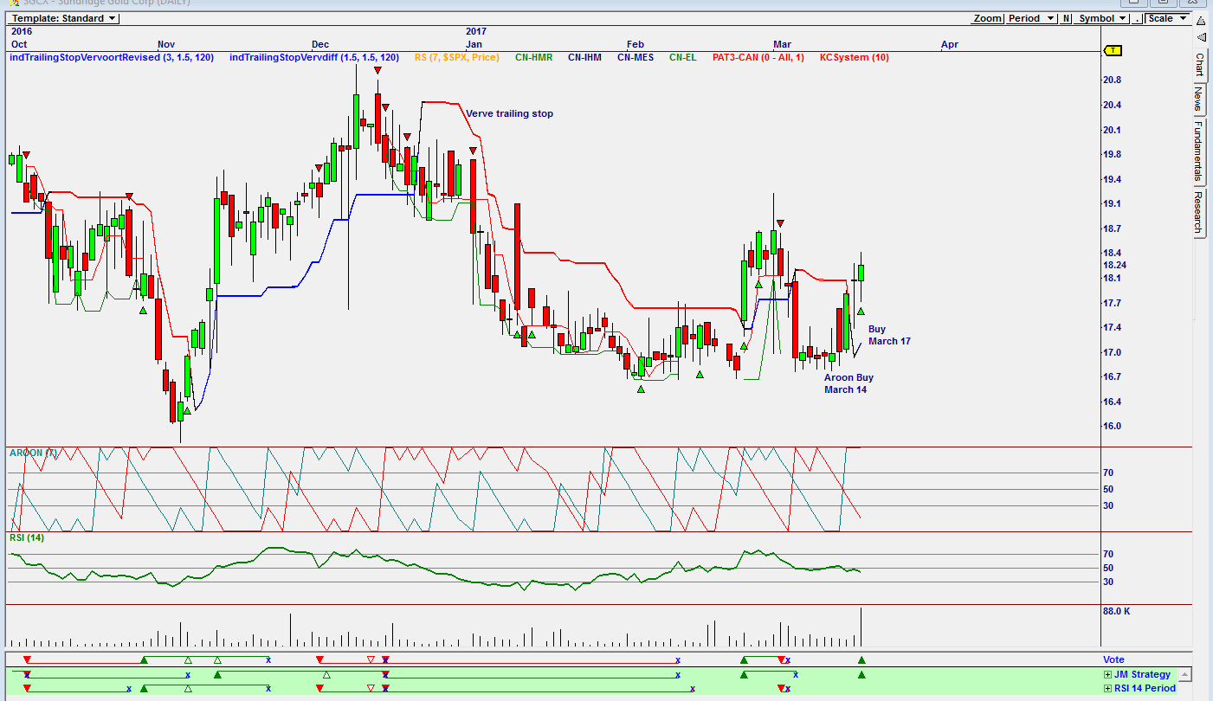Image resolution: width=1213 pixels, height=701 pixels.
Task: Select the KCSystem (10) label
Action: (855, 58)
